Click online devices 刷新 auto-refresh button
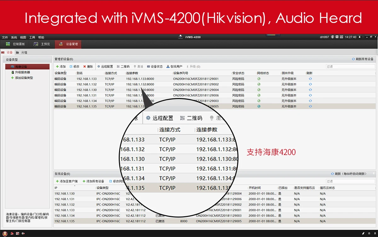The width and height of the screenshot is (378, 237). pos(349,174)
